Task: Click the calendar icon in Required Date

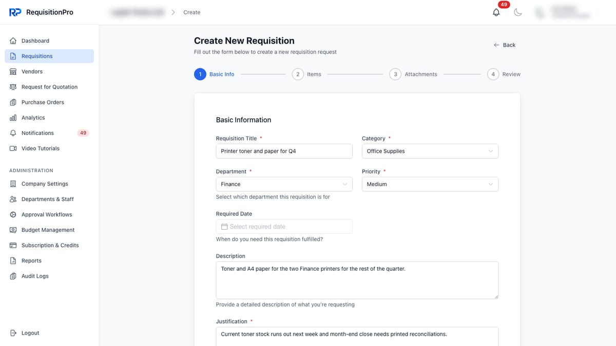Action: point(224,227)
